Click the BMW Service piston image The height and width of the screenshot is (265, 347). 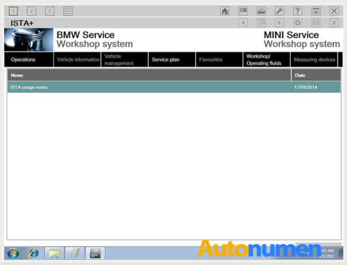(29, 40)
